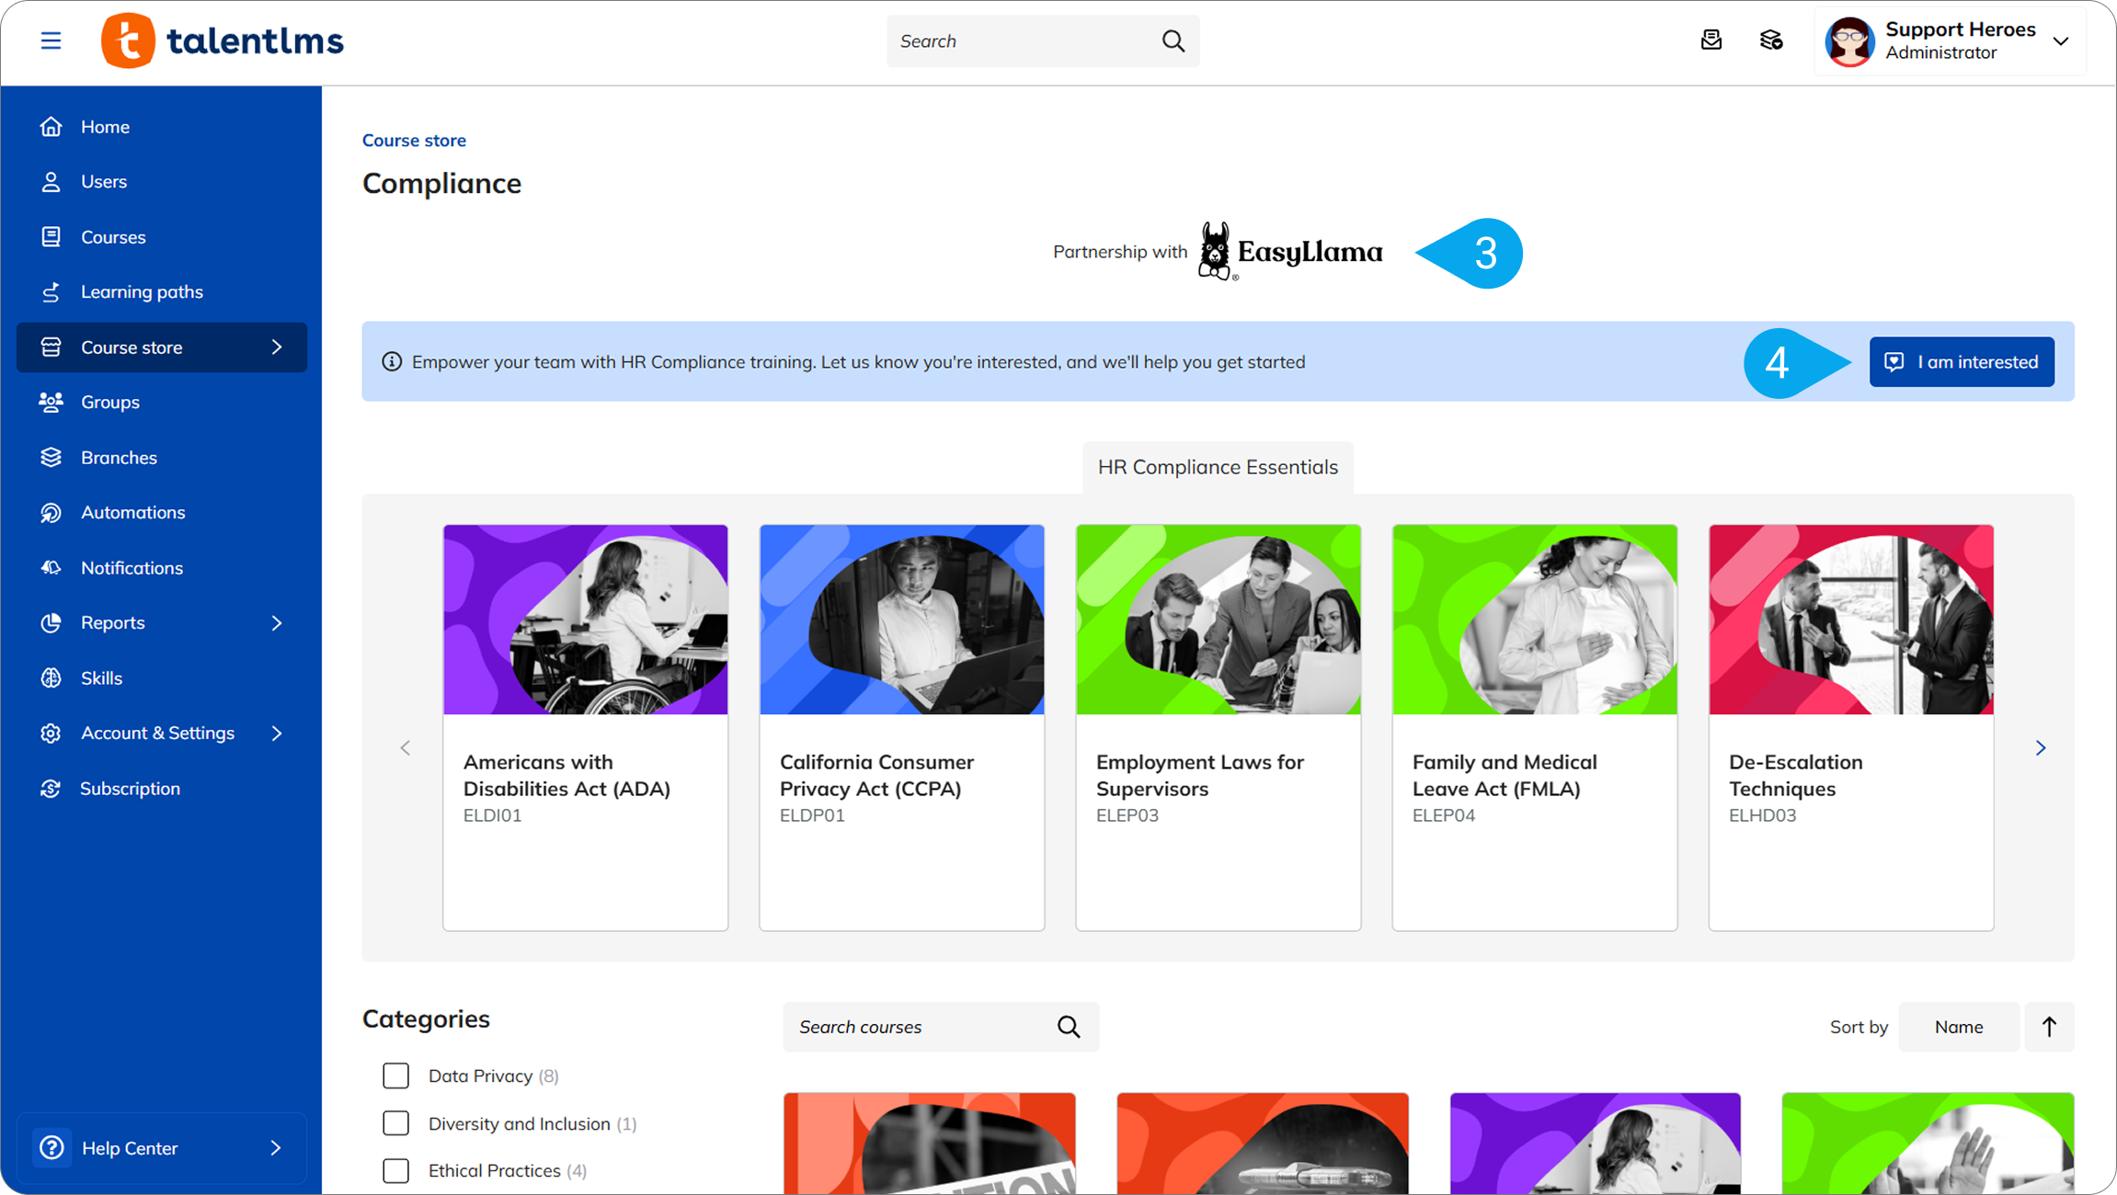Open Learning paths in sidebar
This screenshot has height=1195, width=2117.
(142, 291)
